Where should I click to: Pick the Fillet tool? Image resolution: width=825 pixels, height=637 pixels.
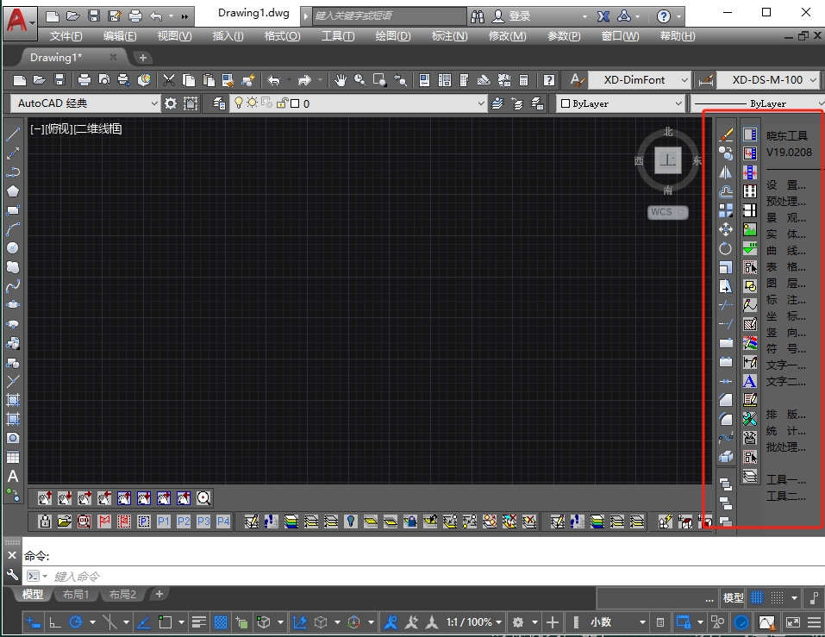[x=726, y=419]
